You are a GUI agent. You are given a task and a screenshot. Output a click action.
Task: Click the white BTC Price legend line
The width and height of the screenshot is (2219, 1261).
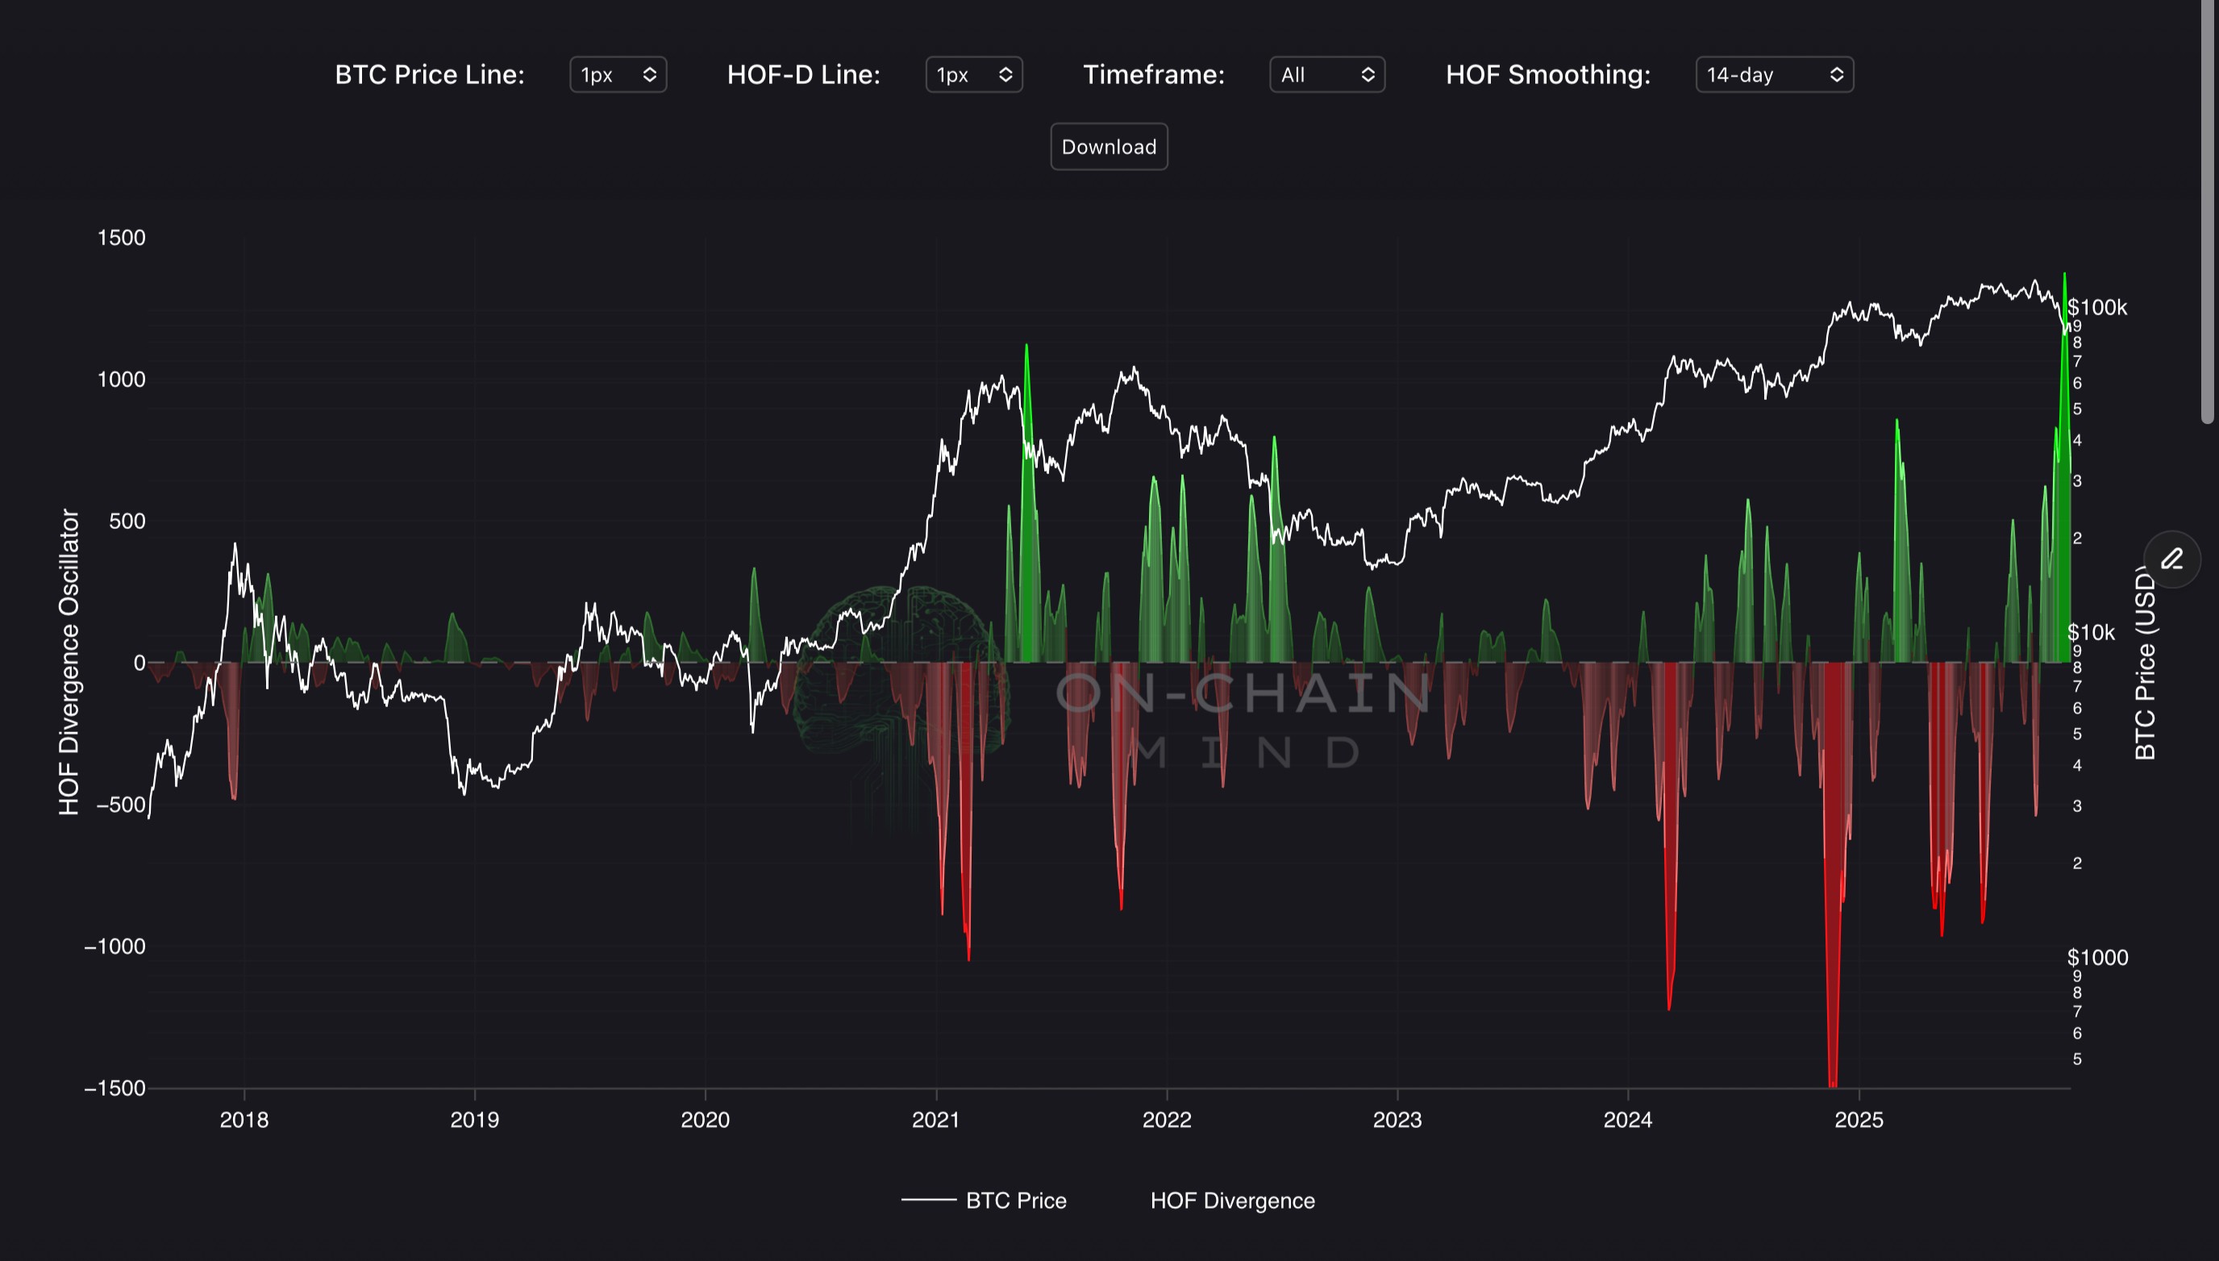tap(929, 1201)
